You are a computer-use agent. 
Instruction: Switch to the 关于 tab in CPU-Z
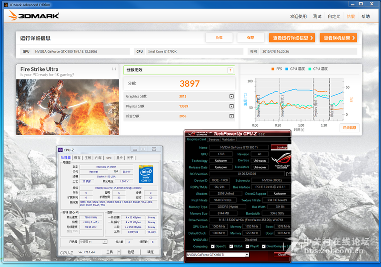coord(130,158)
